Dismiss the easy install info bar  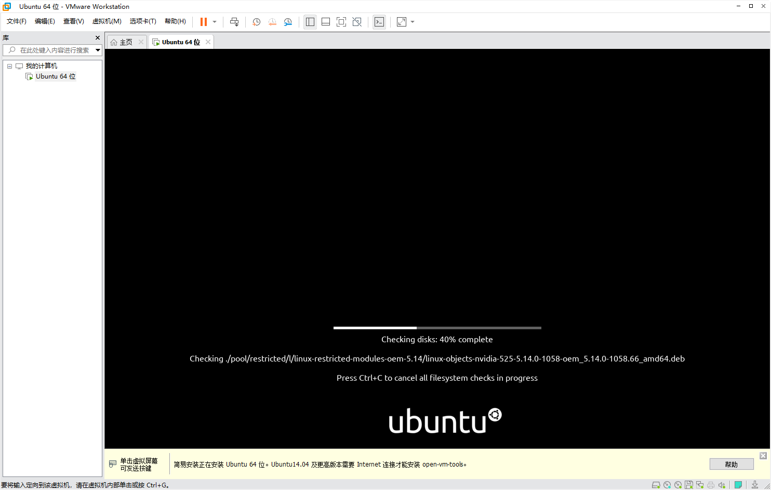pyautogui.click(x=763, y=456)
